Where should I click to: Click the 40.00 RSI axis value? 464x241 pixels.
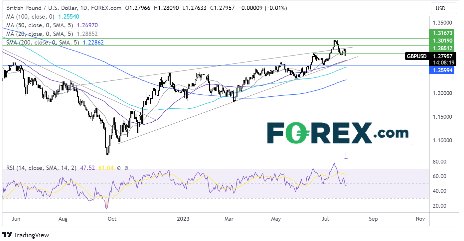[x=439, y=191]
